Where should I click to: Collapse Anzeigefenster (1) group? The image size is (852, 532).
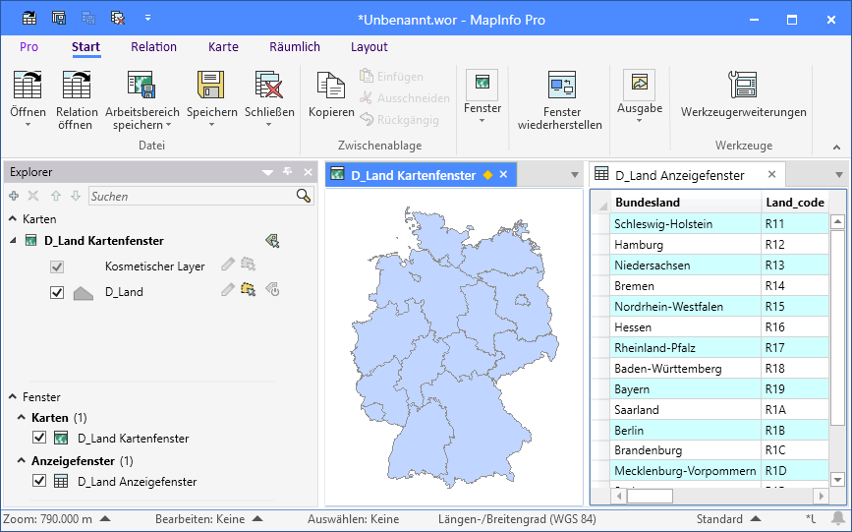[22, 460]
